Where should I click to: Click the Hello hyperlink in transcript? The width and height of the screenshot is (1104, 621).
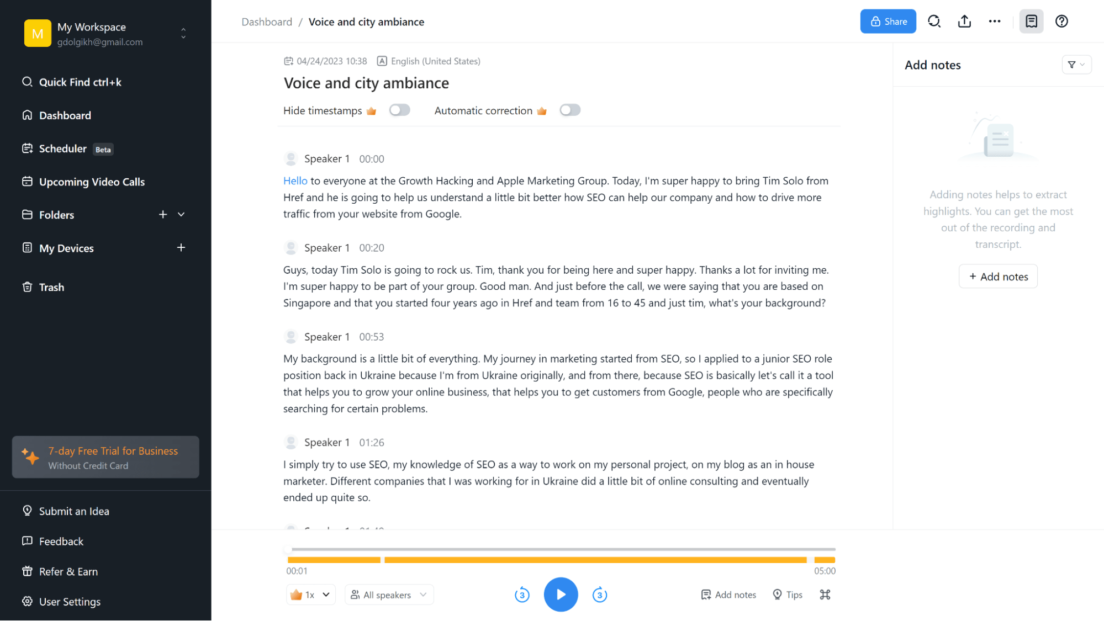pyautogui.click(x=295, y=181)
